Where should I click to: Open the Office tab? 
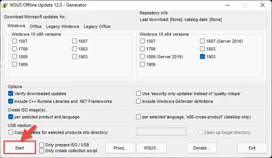click(x=36, y=26)
